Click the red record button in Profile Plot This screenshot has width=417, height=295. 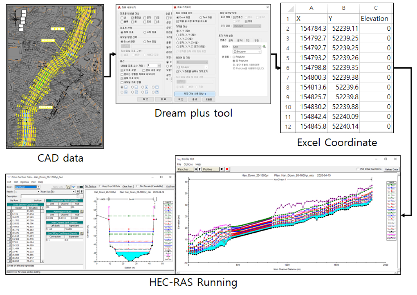227,169
